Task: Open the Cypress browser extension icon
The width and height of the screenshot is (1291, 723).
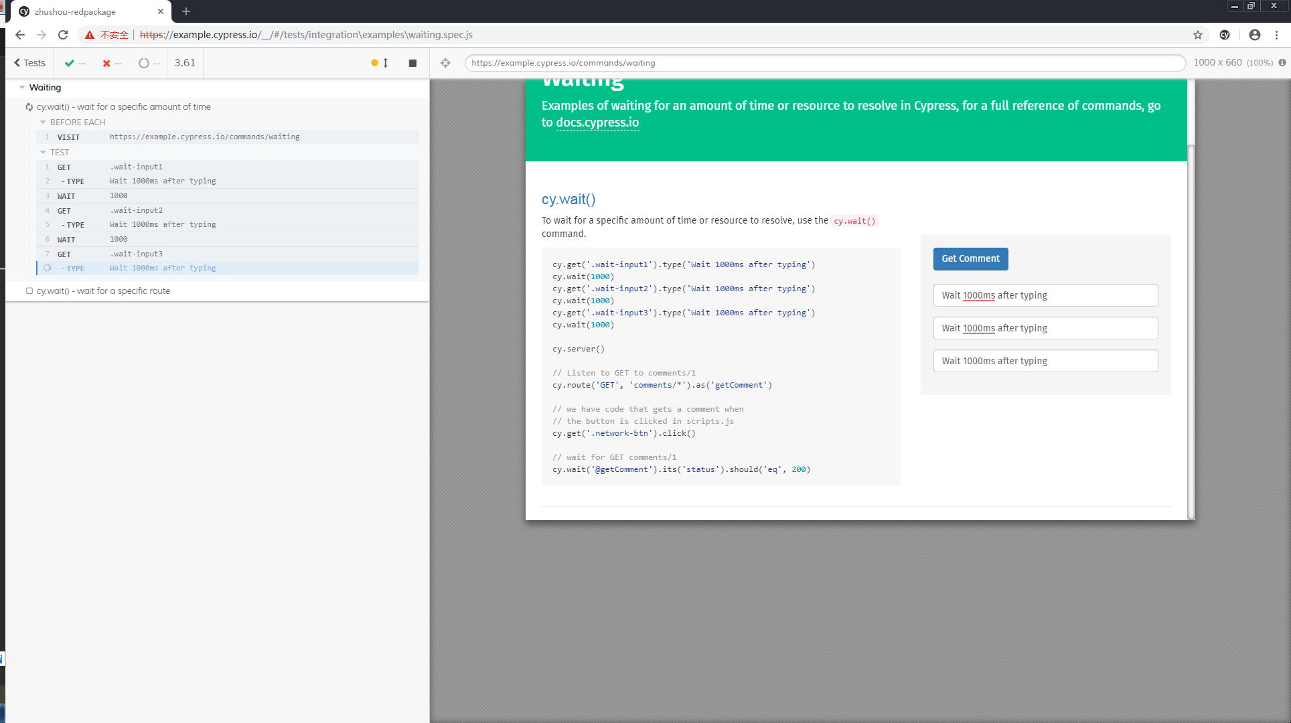Action: tap(1225, 35)
